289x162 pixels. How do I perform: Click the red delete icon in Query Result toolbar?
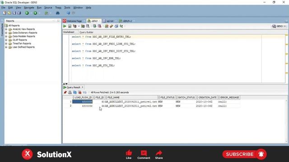(79, 92)
